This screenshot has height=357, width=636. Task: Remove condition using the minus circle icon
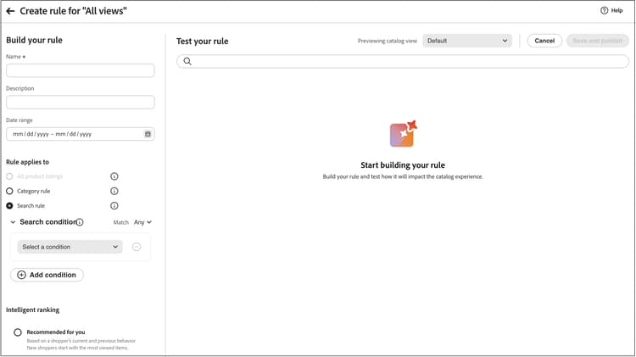click(137, 247)
